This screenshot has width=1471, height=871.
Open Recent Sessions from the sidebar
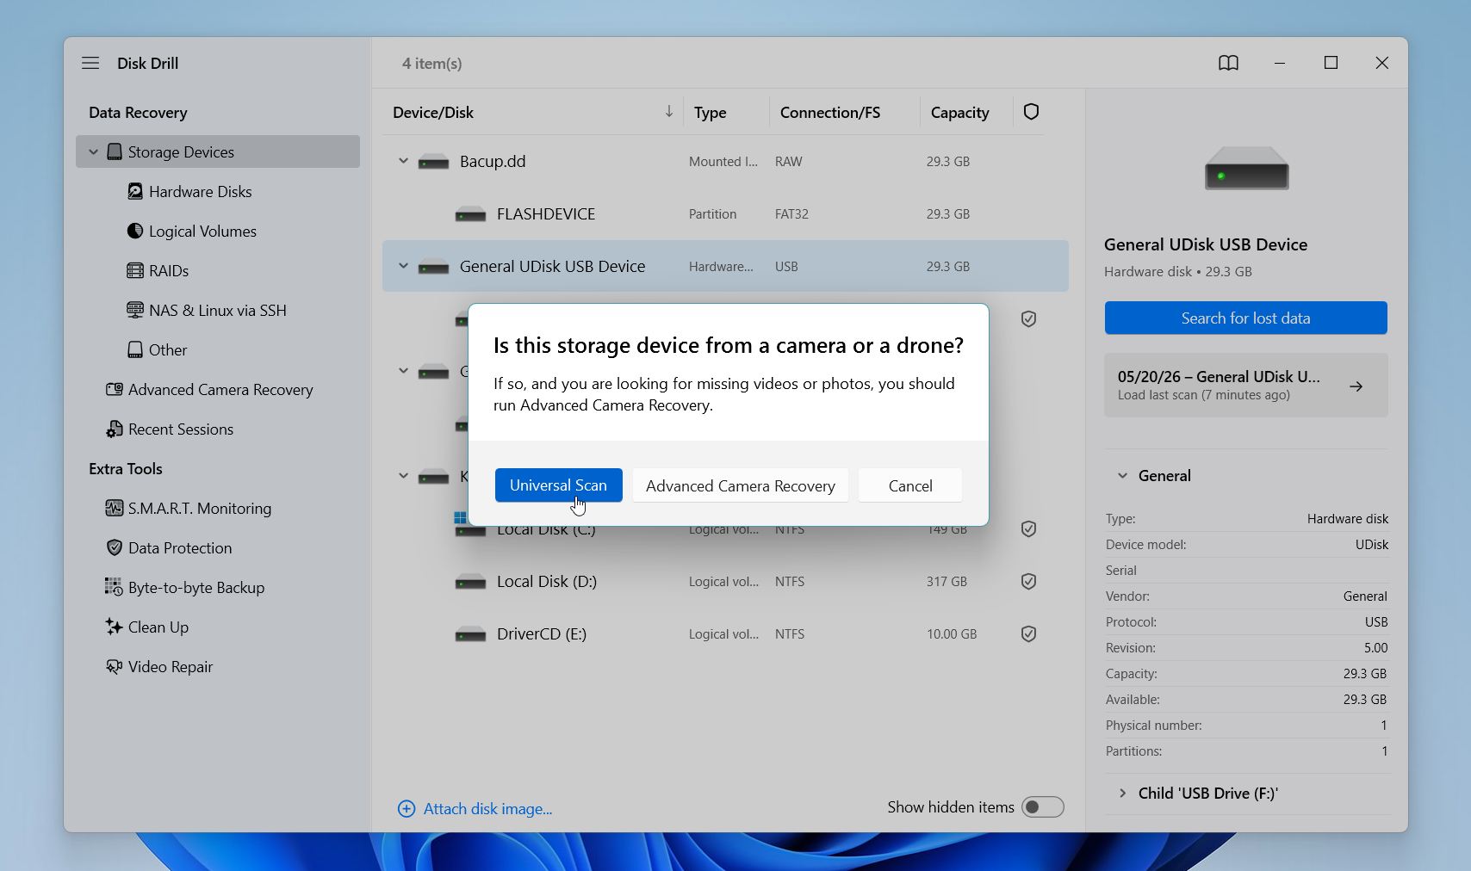click(181, 429)
